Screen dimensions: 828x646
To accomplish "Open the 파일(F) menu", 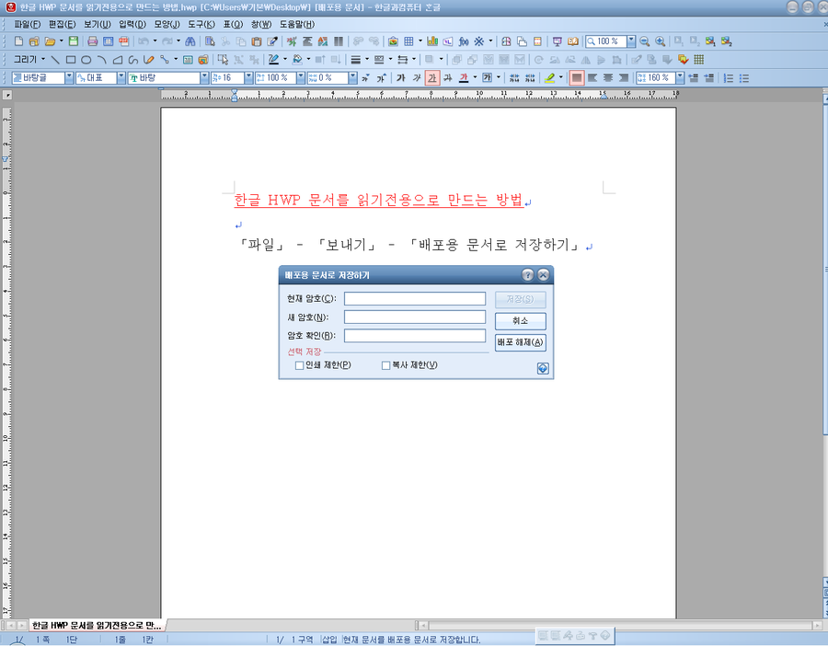I will click(28, 24).
